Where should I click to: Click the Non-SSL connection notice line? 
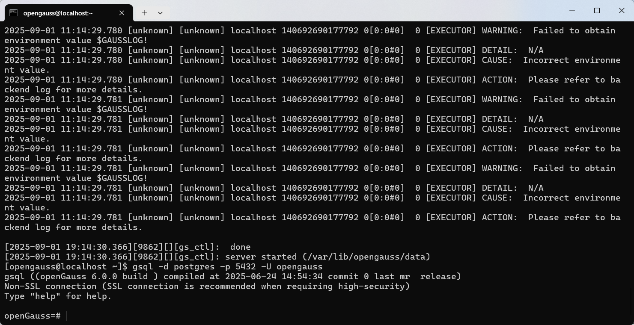(207, 286)
